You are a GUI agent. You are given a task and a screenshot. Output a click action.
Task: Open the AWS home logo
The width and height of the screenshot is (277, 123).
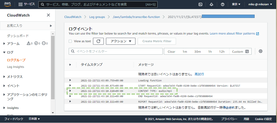(x=8, y=4)
